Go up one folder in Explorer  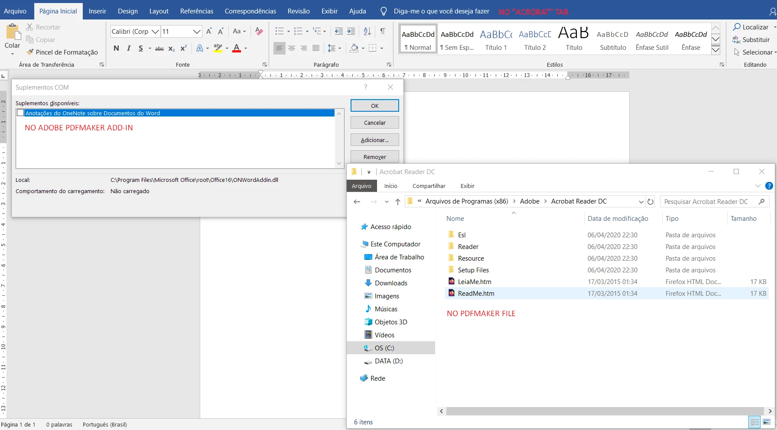coord(398,202)
